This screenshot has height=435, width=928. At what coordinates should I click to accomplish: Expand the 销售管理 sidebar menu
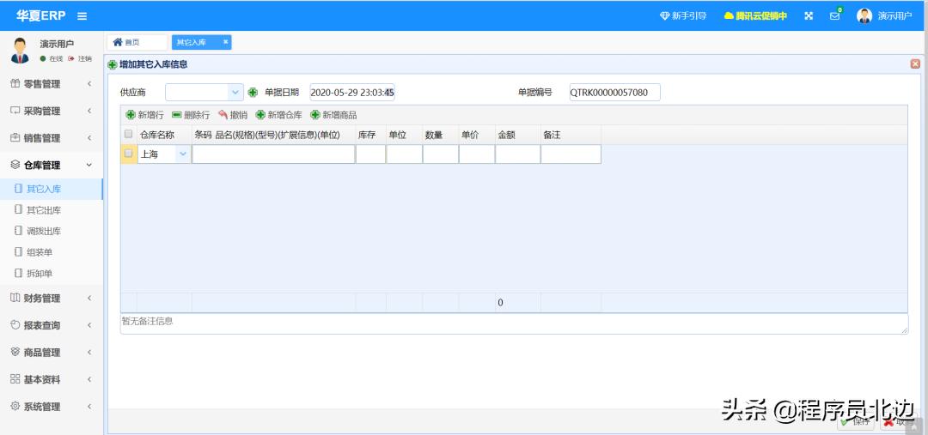pyautogui.click(x=51, y=138)
